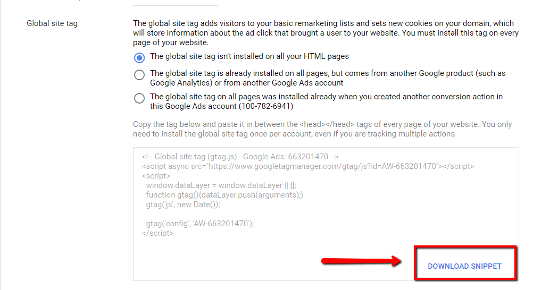Click the function gtag() code line
Viewport: 533px width, 290px height.
224,195
